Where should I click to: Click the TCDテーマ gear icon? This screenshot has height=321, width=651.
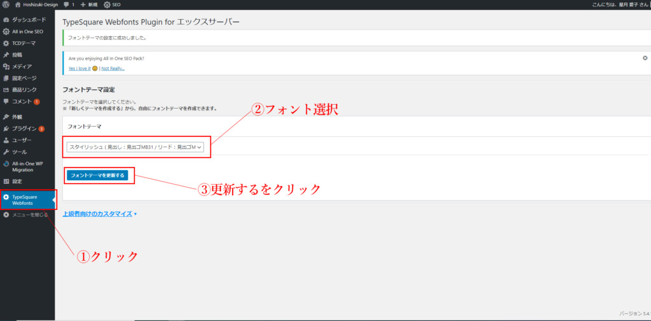coord(6,43)
